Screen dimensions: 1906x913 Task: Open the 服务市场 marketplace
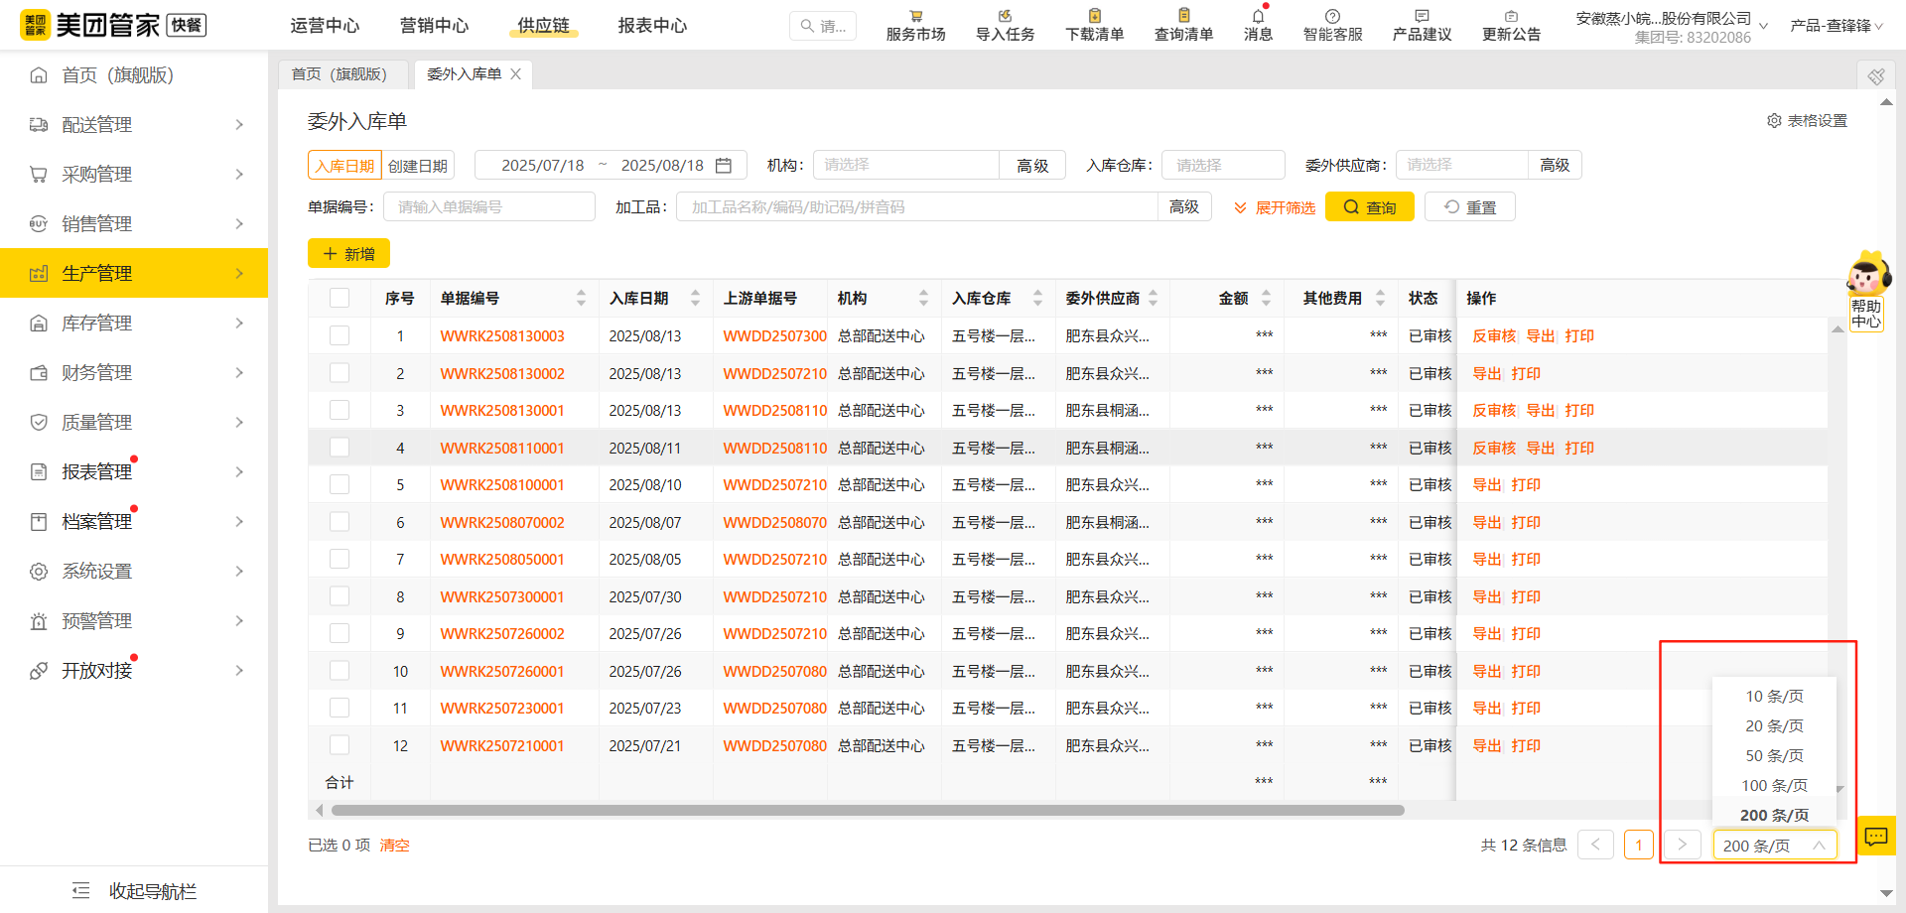click(x=914, y=25)
